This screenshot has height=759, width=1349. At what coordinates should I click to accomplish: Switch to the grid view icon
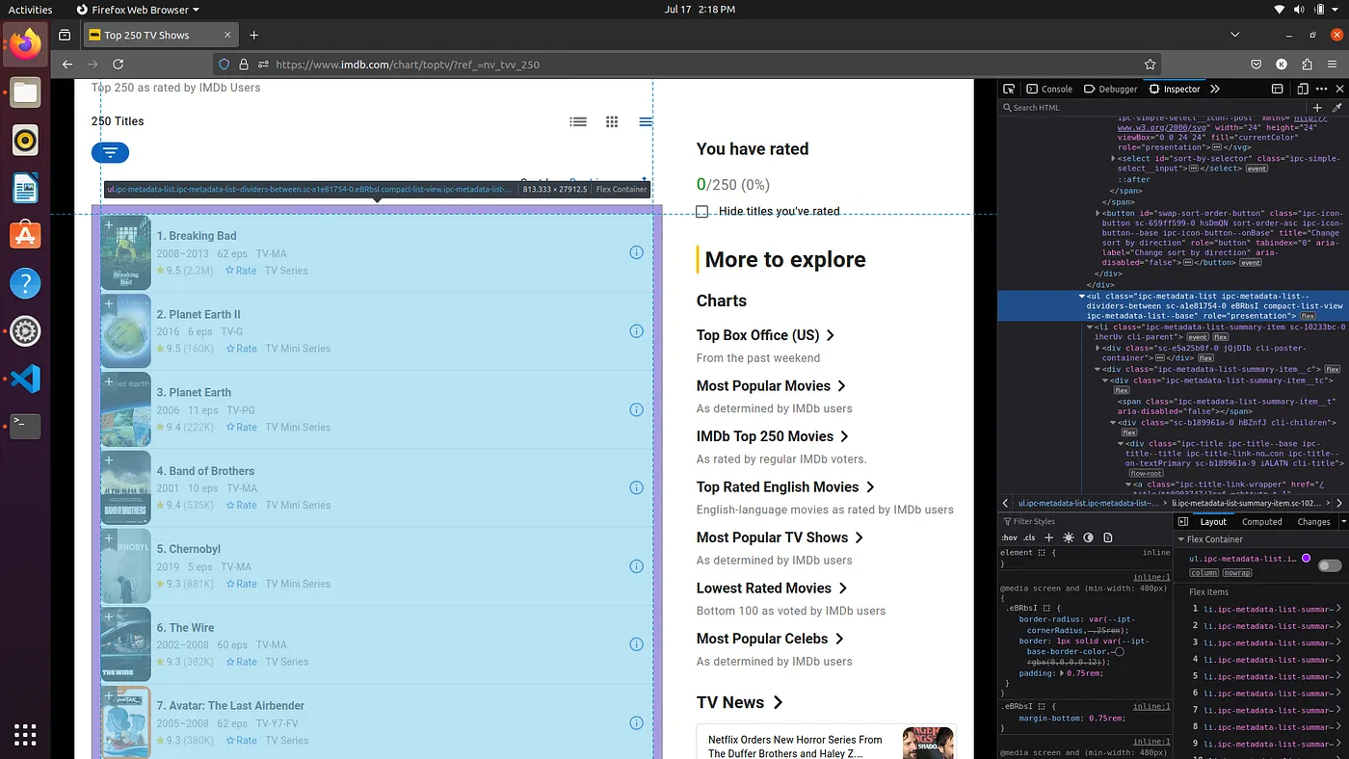(612, 121)
